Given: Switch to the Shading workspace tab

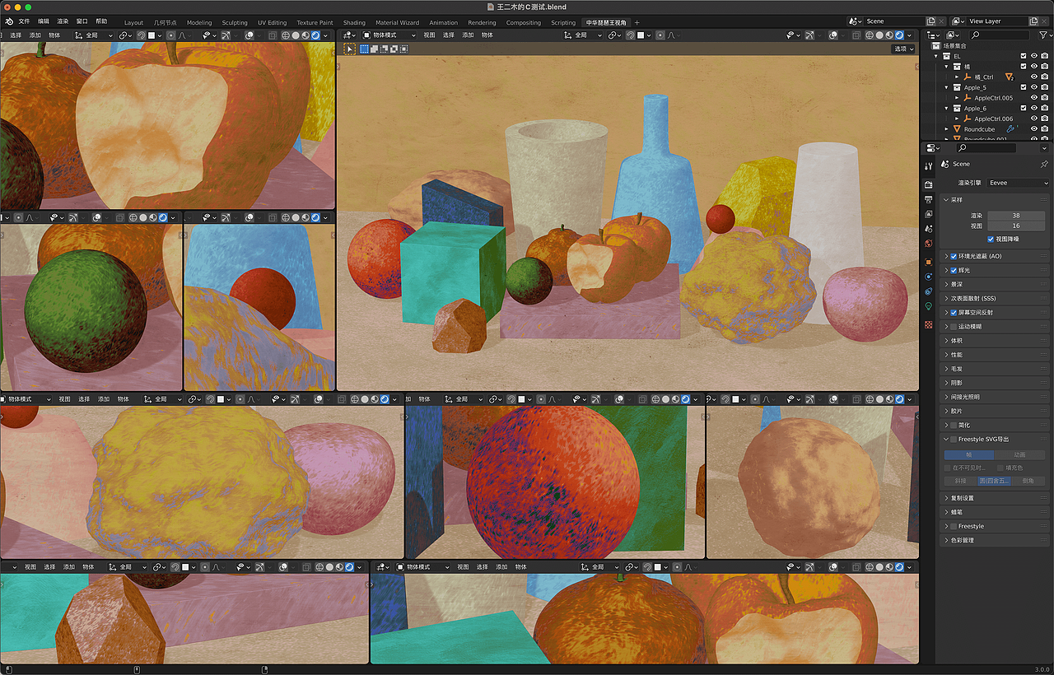Looking at the screenshot, I should [354, 22].
